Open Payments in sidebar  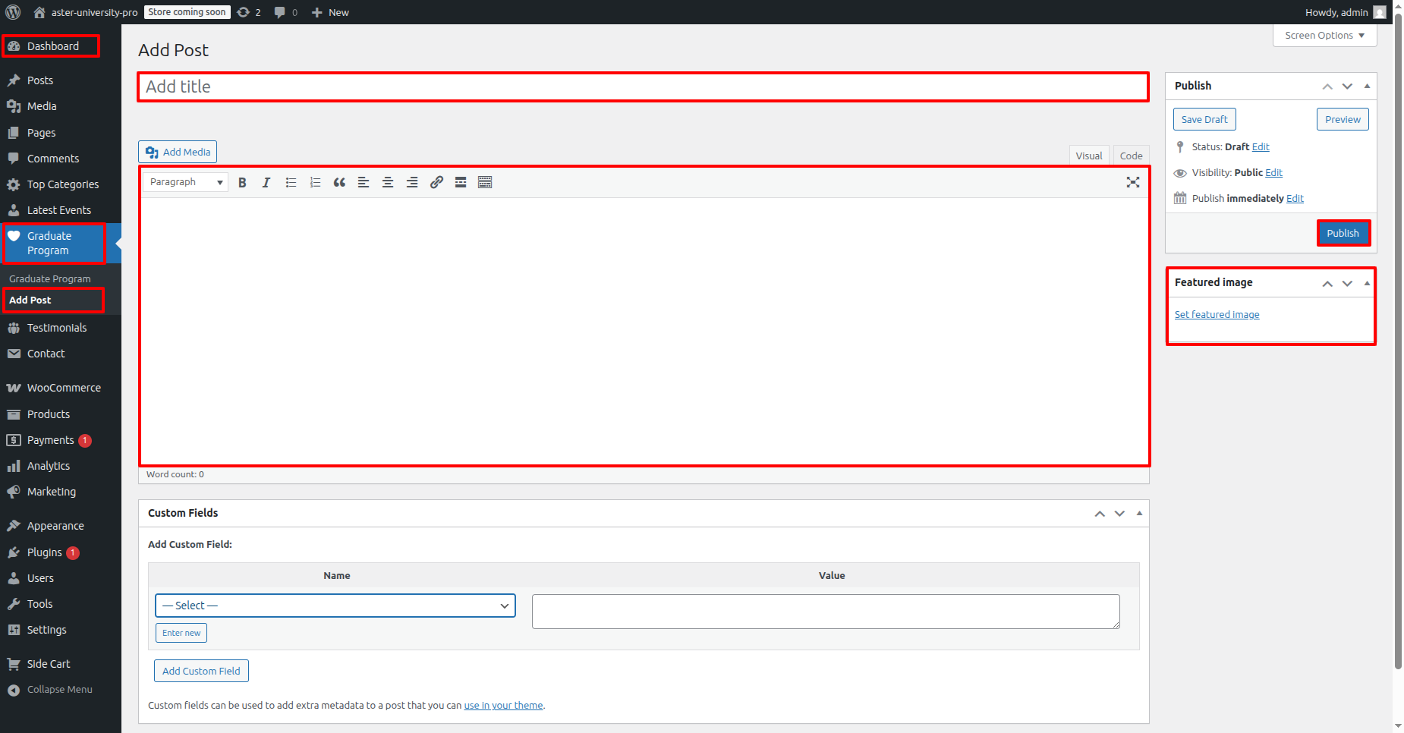[51, 440]
